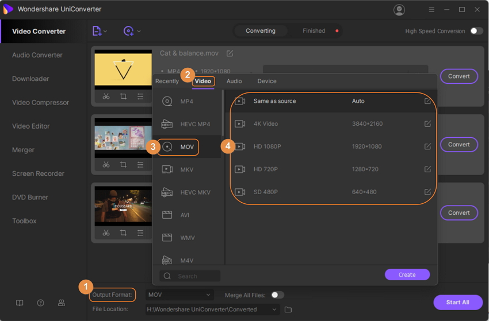Viewport: 489px width, 321px height.
Task: Select MKV from the format list
Action: point(186,169)
